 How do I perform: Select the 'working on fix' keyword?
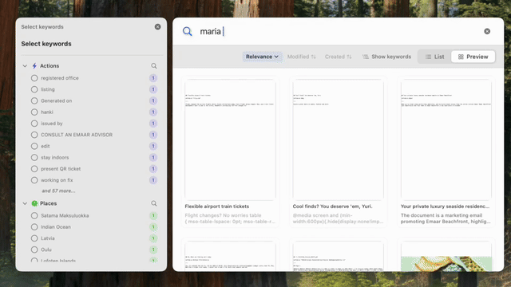[34, 180]
